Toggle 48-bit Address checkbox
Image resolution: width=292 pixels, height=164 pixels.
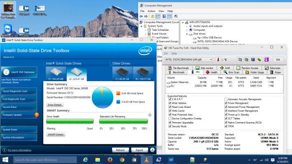pos(170,103)
